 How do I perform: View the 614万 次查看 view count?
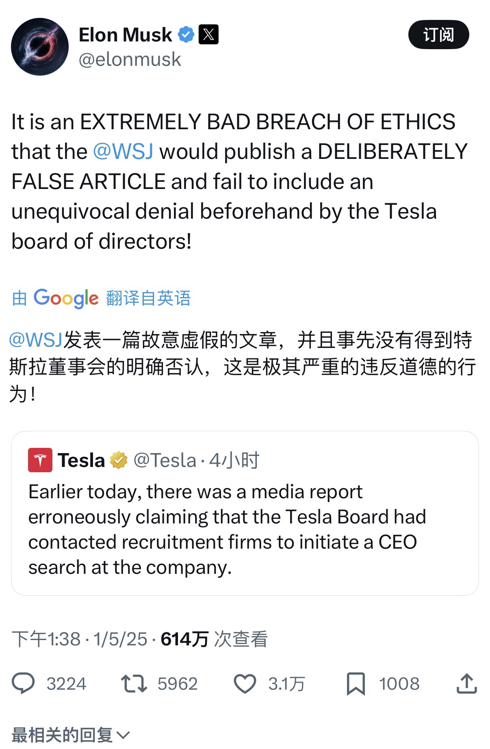pyautogui.click(x=214, y=639)
